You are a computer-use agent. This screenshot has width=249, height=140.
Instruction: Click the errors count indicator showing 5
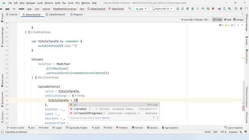click(x=221, y=25)
